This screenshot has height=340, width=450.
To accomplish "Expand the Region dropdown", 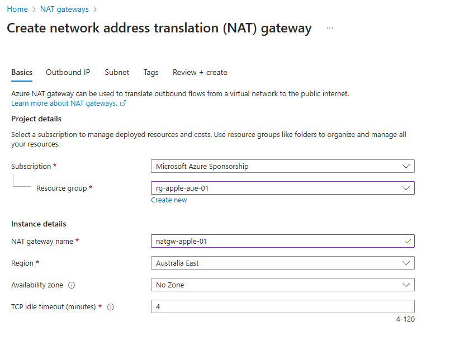I will point(282,263).
